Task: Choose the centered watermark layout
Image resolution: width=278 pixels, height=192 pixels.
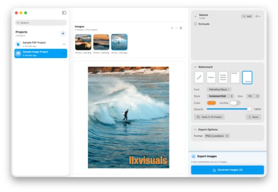Action: (x=211, y=77)
